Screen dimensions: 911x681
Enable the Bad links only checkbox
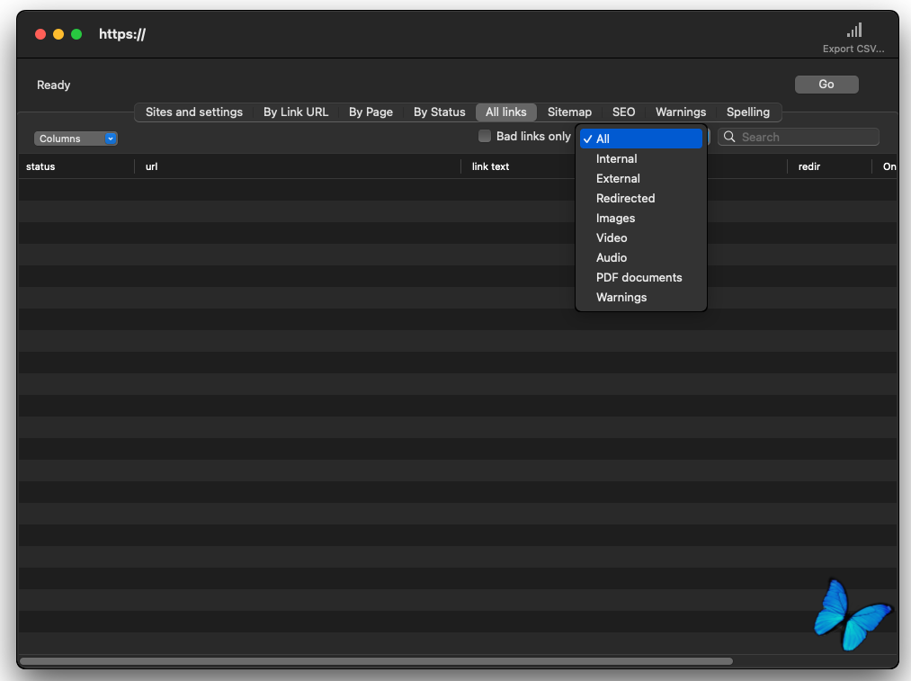[x=485, y=137]
